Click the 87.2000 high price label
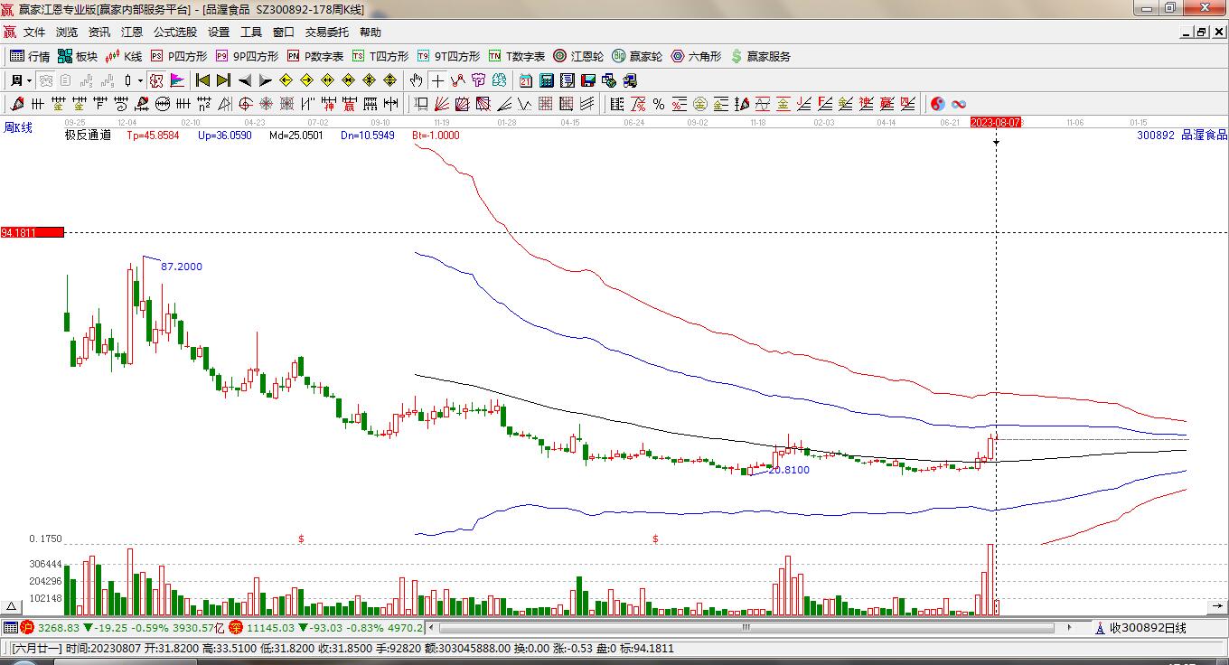This screenshot has height=665, width=1229. [182, 267]
